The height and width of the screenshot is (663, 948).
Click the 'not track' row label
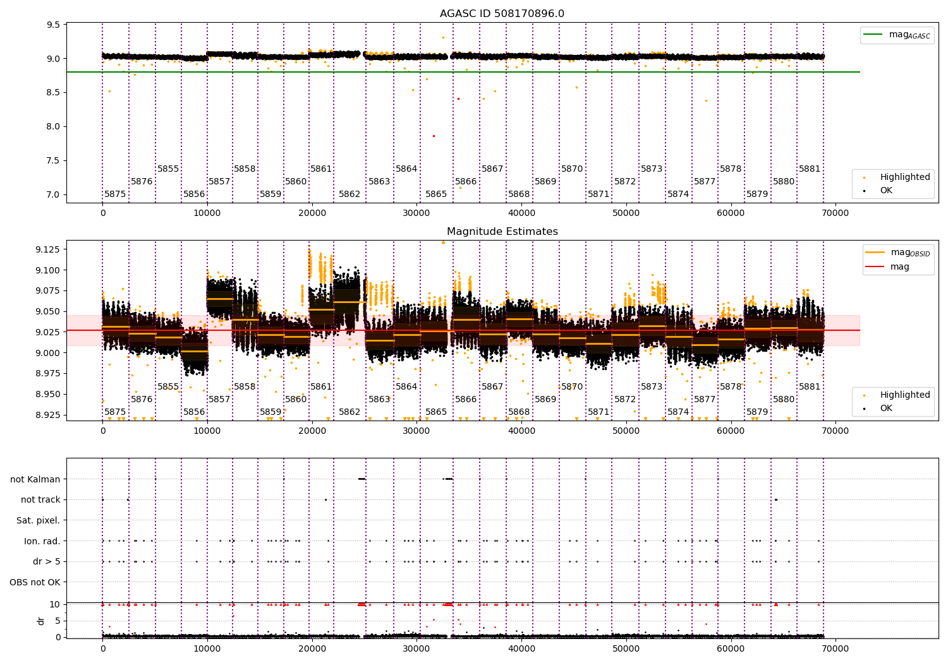(x=40, y=499)
